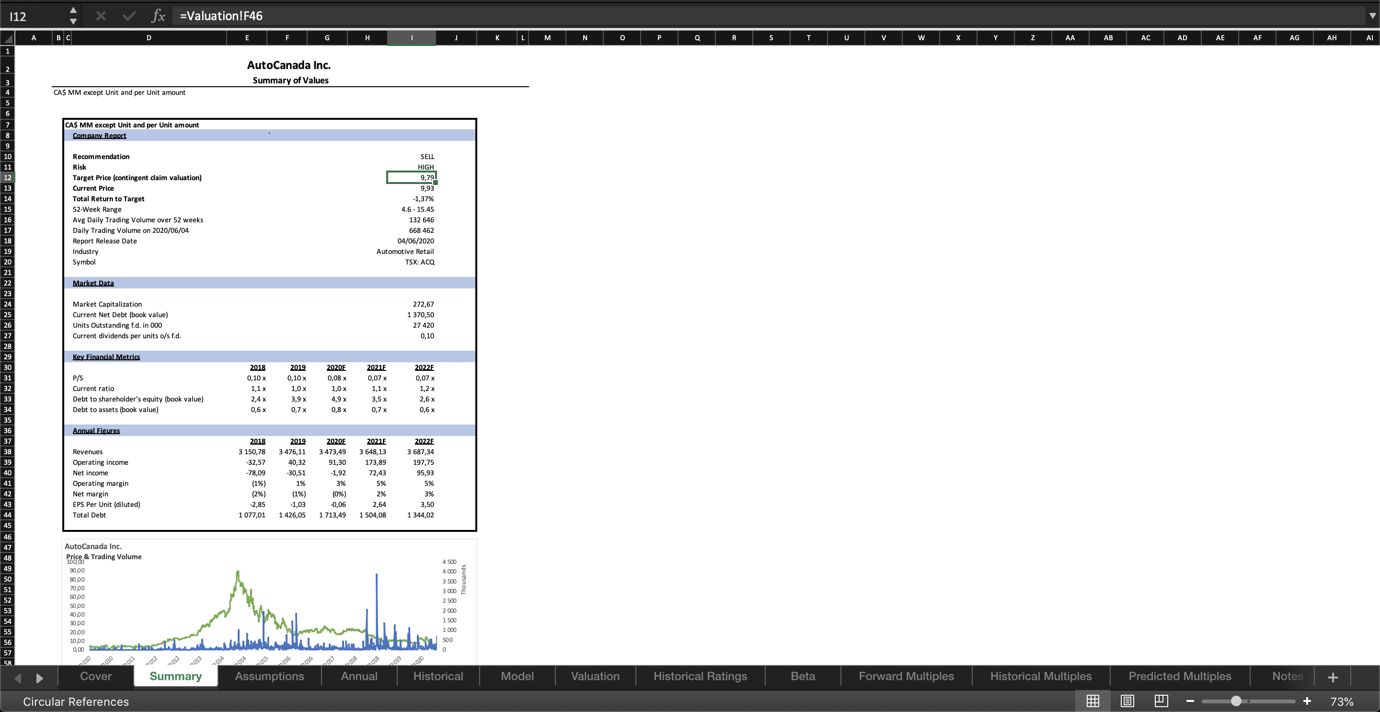1380x712 pixels.
Task: Click the Current Price value 9,93
Action: tap(427, 188)
